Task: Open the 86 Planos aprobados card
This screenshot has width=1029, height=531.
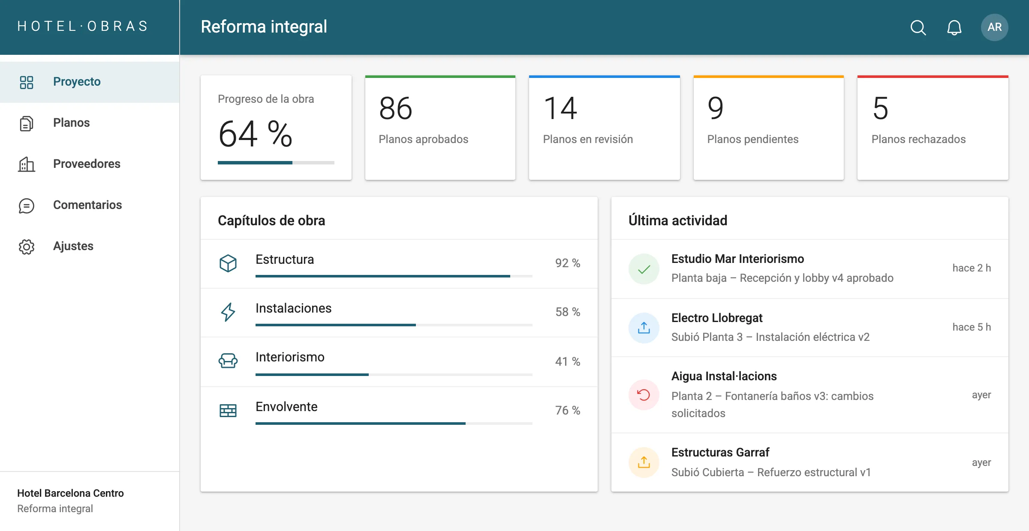Action: click(x=440, y=128)
